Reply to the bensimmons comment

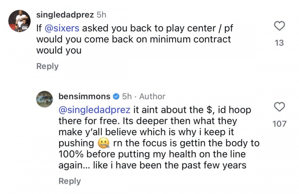point(69,181)
